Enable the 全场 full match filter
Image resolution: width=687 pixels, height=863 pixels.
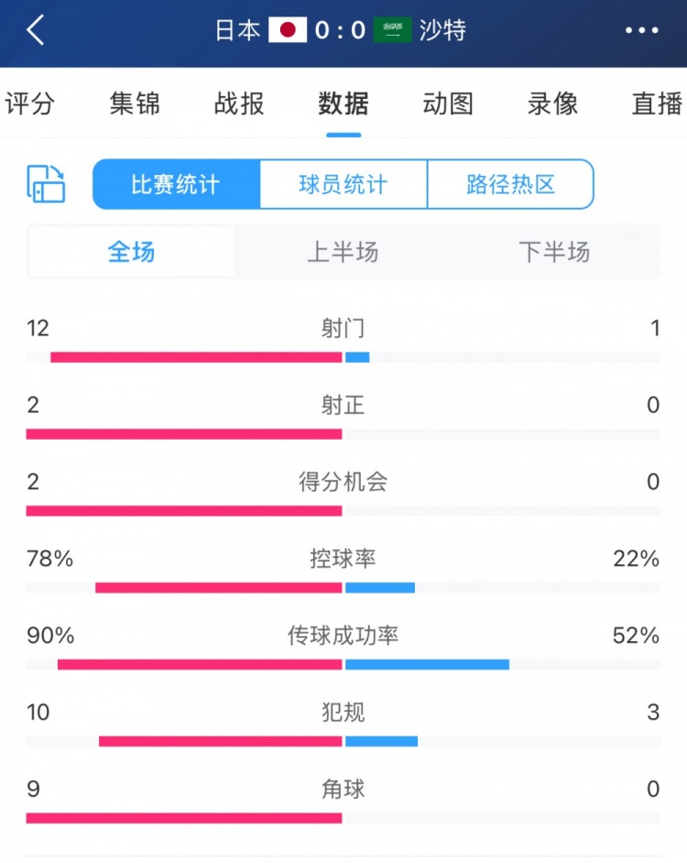point(131,252)
